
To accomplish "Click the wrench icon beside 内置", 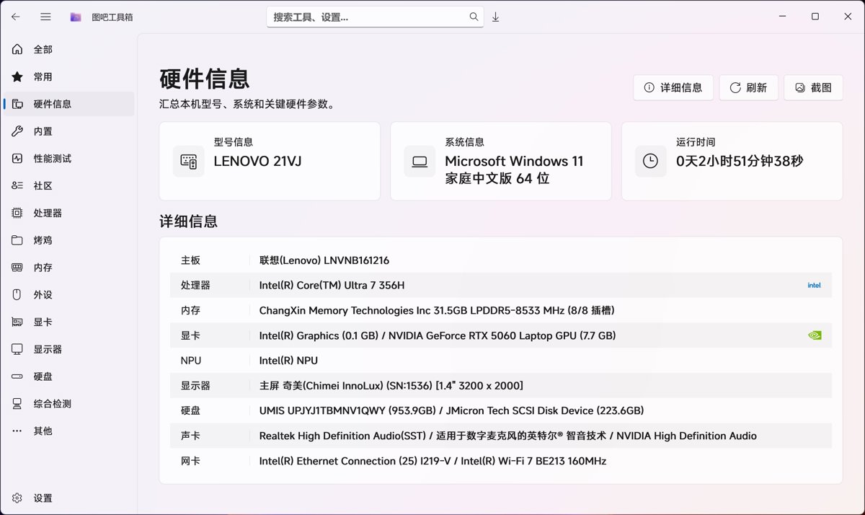I will [17, 131].
